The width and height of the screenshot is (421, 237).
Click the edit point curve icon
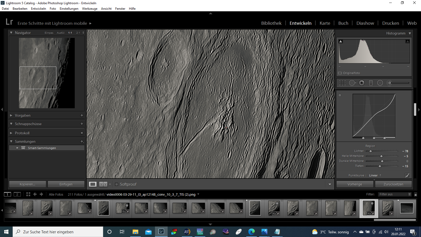coord(407,175)
